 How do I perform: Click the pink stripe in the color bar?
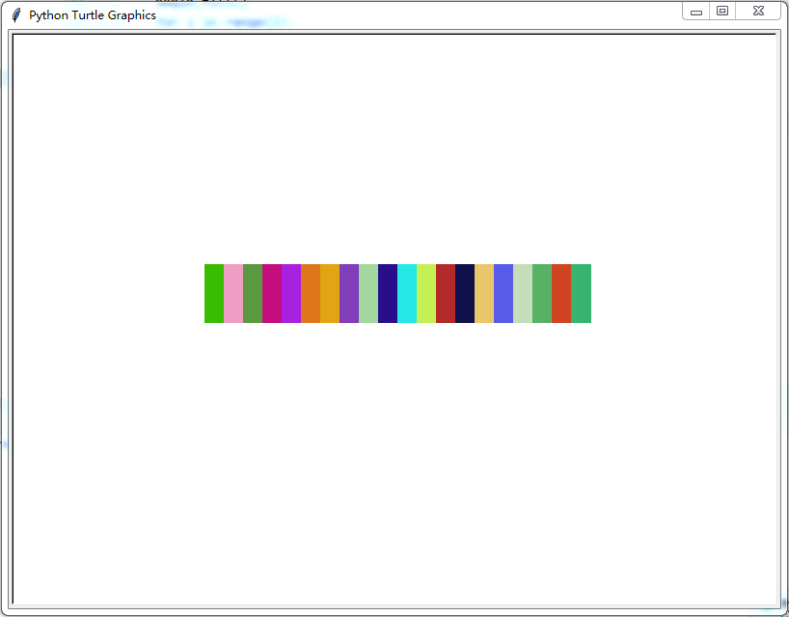tap(233, 294)
